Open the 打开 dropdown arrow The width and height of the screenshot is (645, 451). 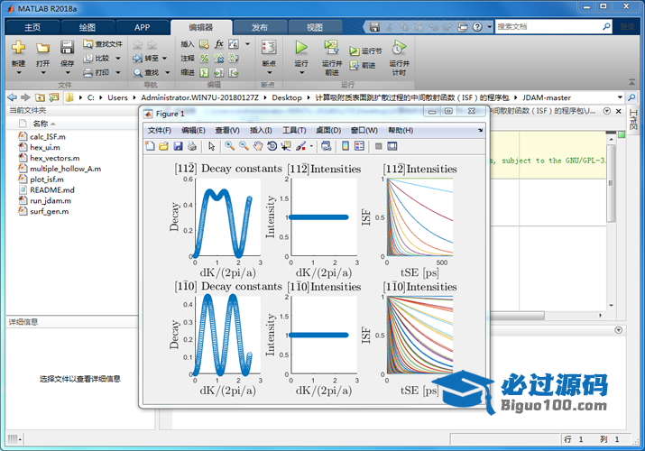[x=42, y=73]
